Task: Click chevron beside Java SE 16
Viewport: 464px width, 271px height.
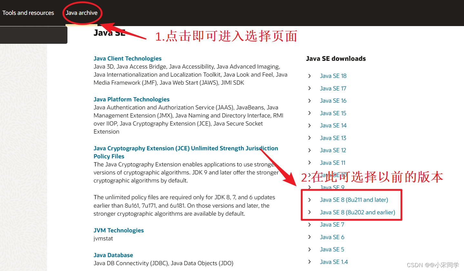Action: 309,101
